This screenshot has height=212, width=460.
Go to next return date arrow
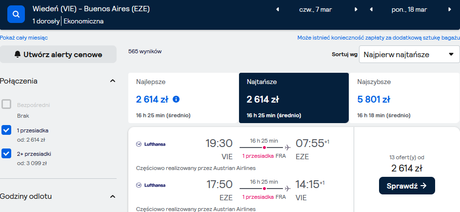[x=449, y=9]
